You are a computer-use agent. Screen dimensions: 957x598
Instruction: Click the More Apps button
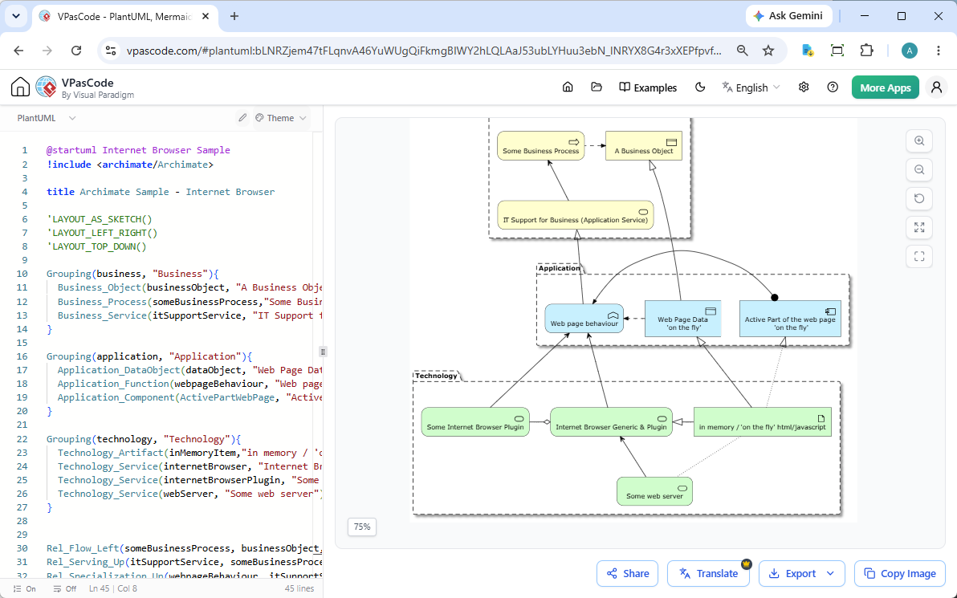tap(885, 87)
